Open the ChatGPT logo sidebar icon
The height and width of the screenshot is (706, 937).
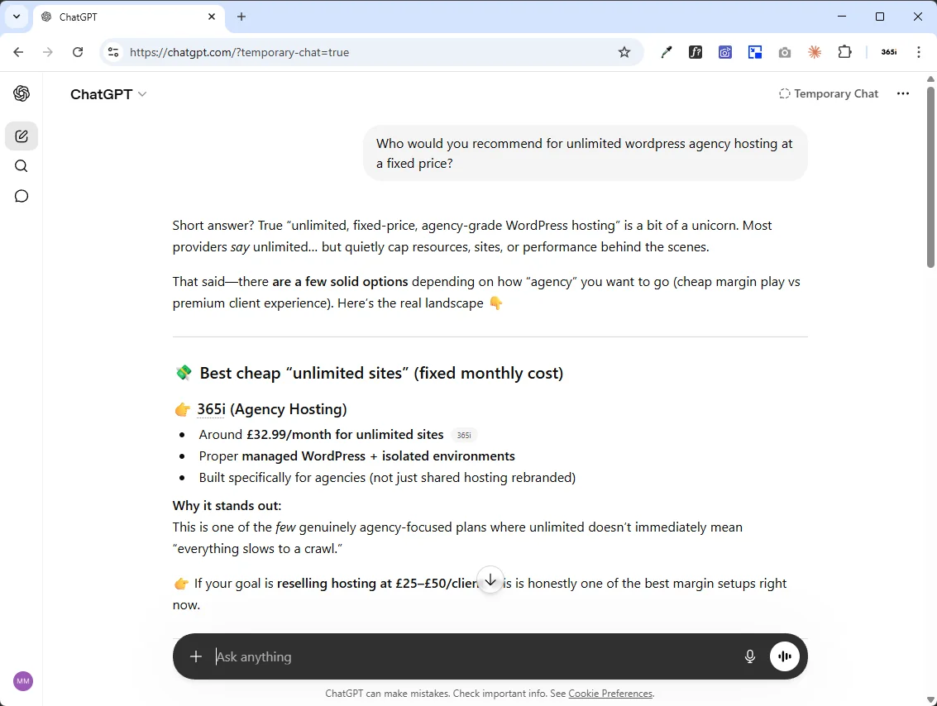click(22, 93)
